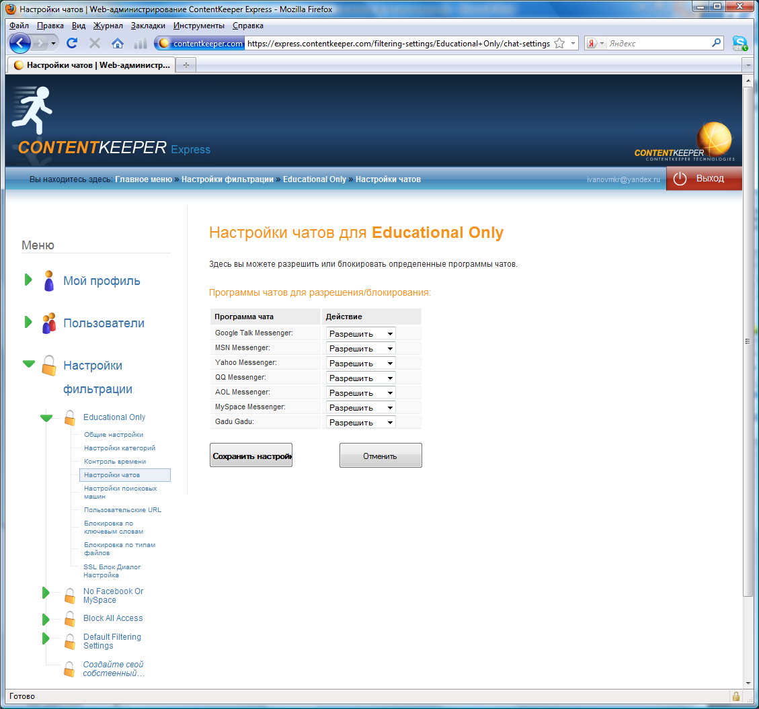Viewport: 759px width, 709px height.
Task: Open the Журнал menu
Action: coord(108,26)
